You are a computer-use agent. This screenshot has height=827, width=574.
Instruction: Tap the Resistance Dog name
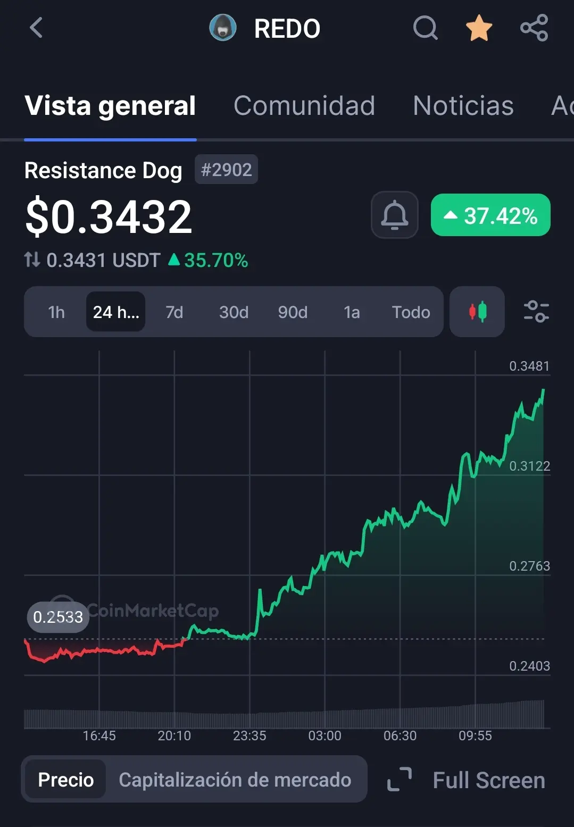coord(103,170)
